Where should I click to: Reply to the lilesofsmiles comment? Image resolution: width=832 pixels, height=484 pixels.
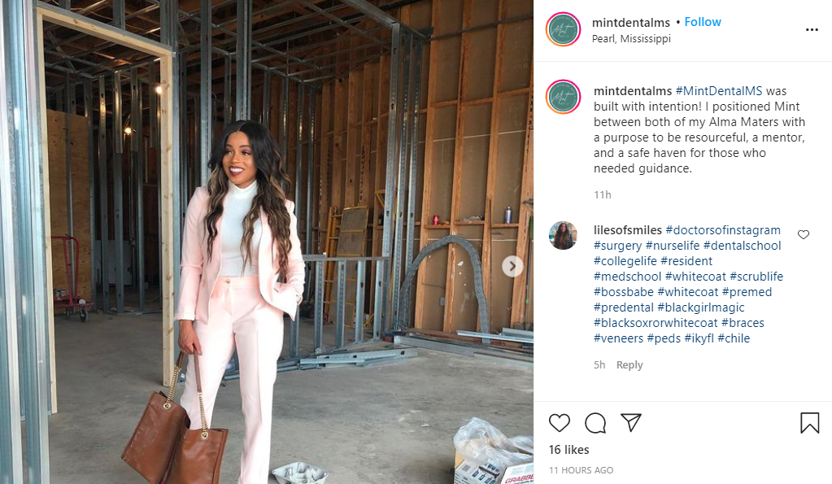pyautogui.click(x=629, y=365)
